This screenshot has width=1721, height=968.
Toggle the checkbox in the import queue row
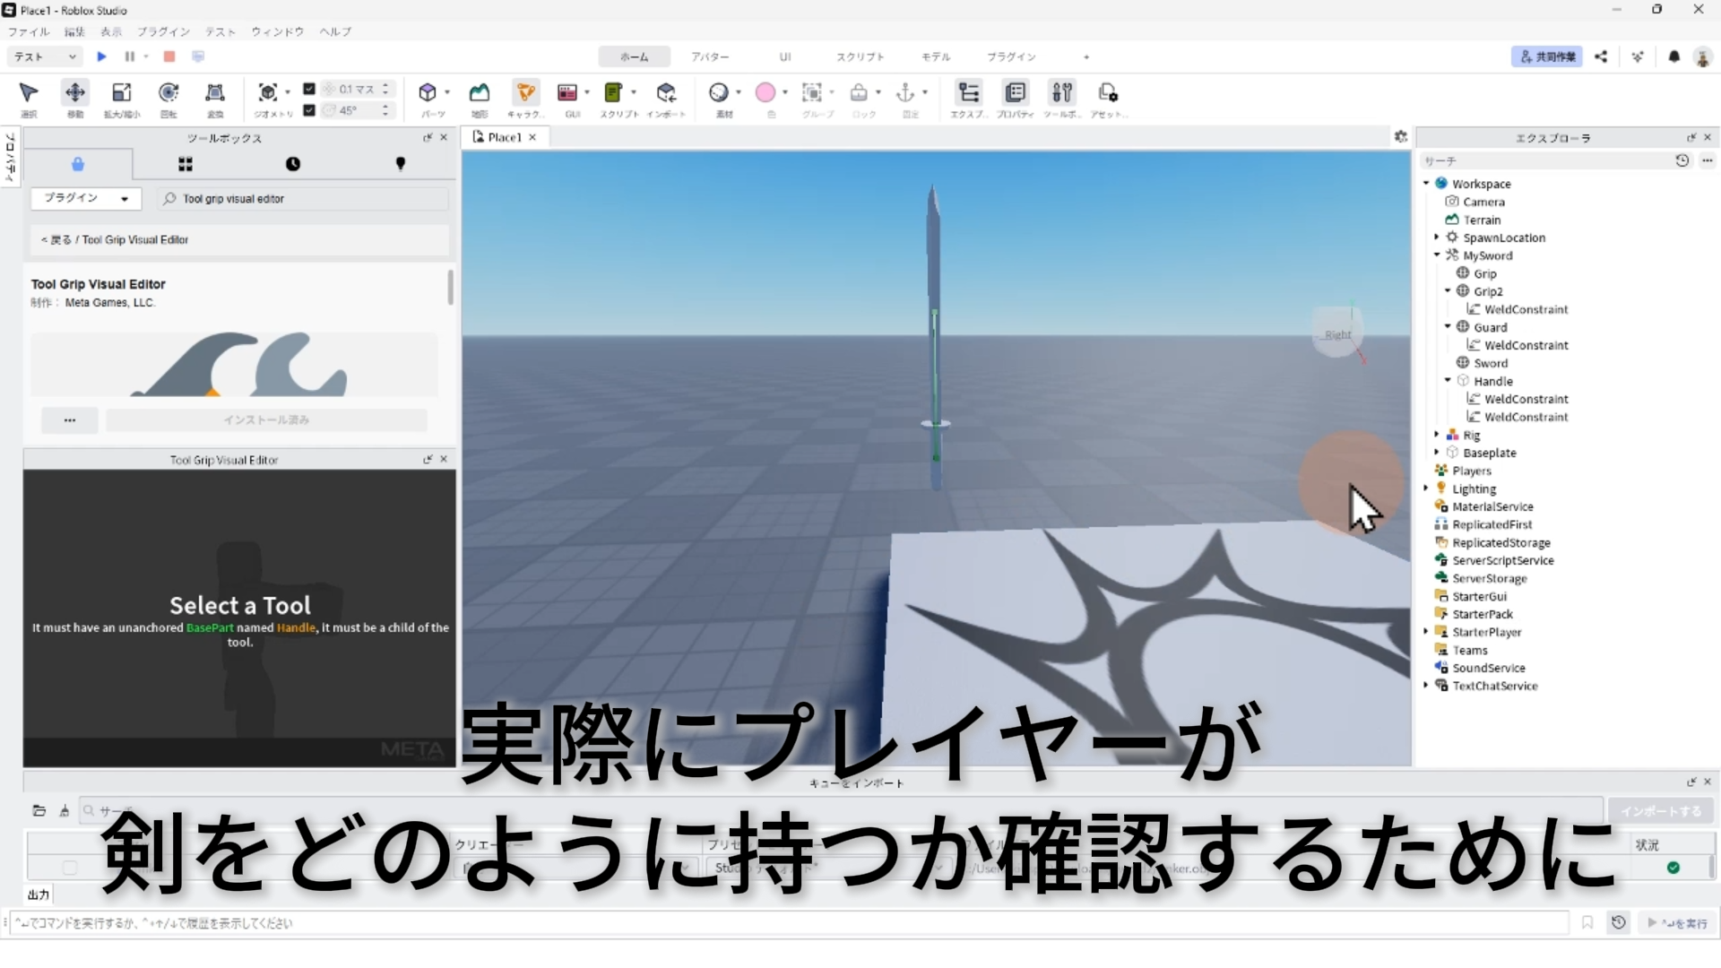click(x=69, y=868)
